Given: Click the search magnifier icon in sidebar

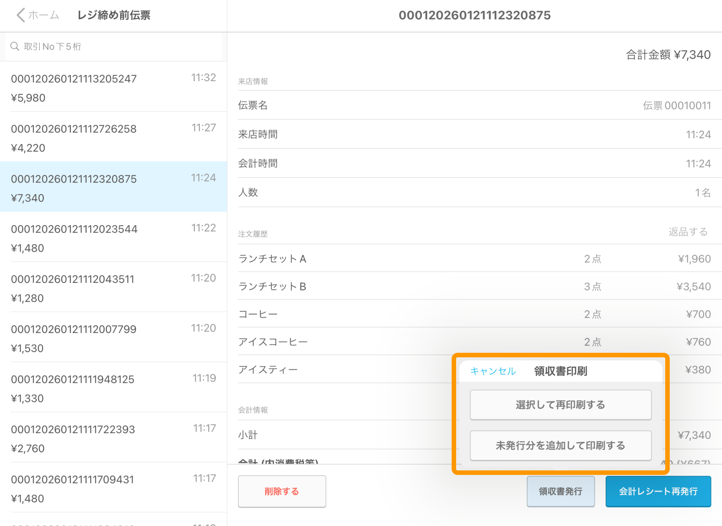Looking at the screenshot, I should [x=15, y=46].
